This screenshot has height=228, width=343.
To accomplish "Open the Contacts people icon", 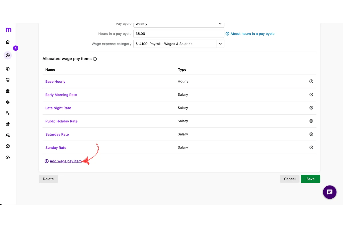I will [x=8, y=135].
